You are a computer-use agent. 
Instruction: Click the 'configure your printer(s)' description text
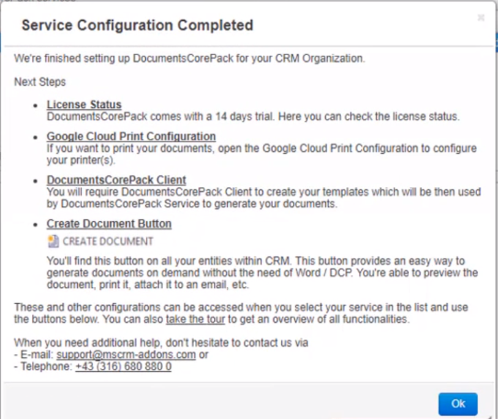(262, 154)
